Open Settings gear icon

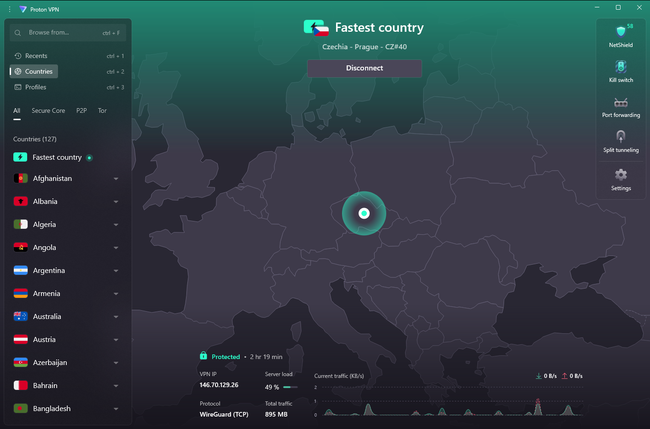pyautogui.click(x=621, y=175)
